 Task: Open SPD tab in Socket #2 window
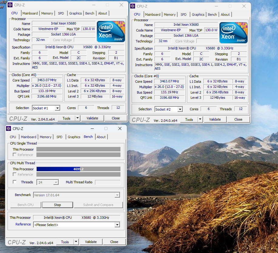[x=184, y=15]
